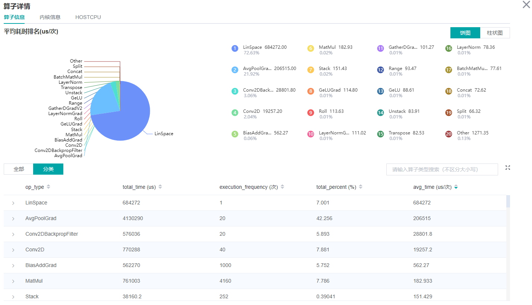Toggle the avg_time sort arrow
This screenshot has height=305, width=532.
pos(456,187)
